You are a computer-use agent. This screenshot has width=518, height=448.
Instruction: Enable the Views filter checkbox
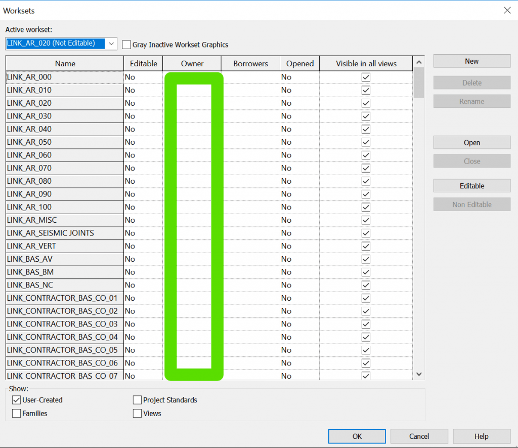pos(137,413)
